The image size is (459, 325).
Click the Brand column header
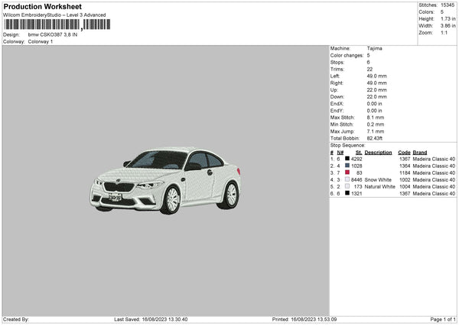coord(420,152)
